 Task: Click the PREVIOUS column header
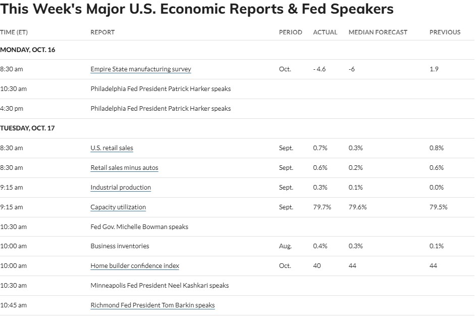[x=445, y=32]
